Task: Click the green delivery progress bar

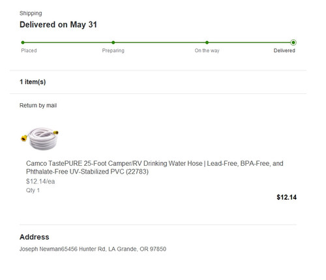Action: (158, 42)
